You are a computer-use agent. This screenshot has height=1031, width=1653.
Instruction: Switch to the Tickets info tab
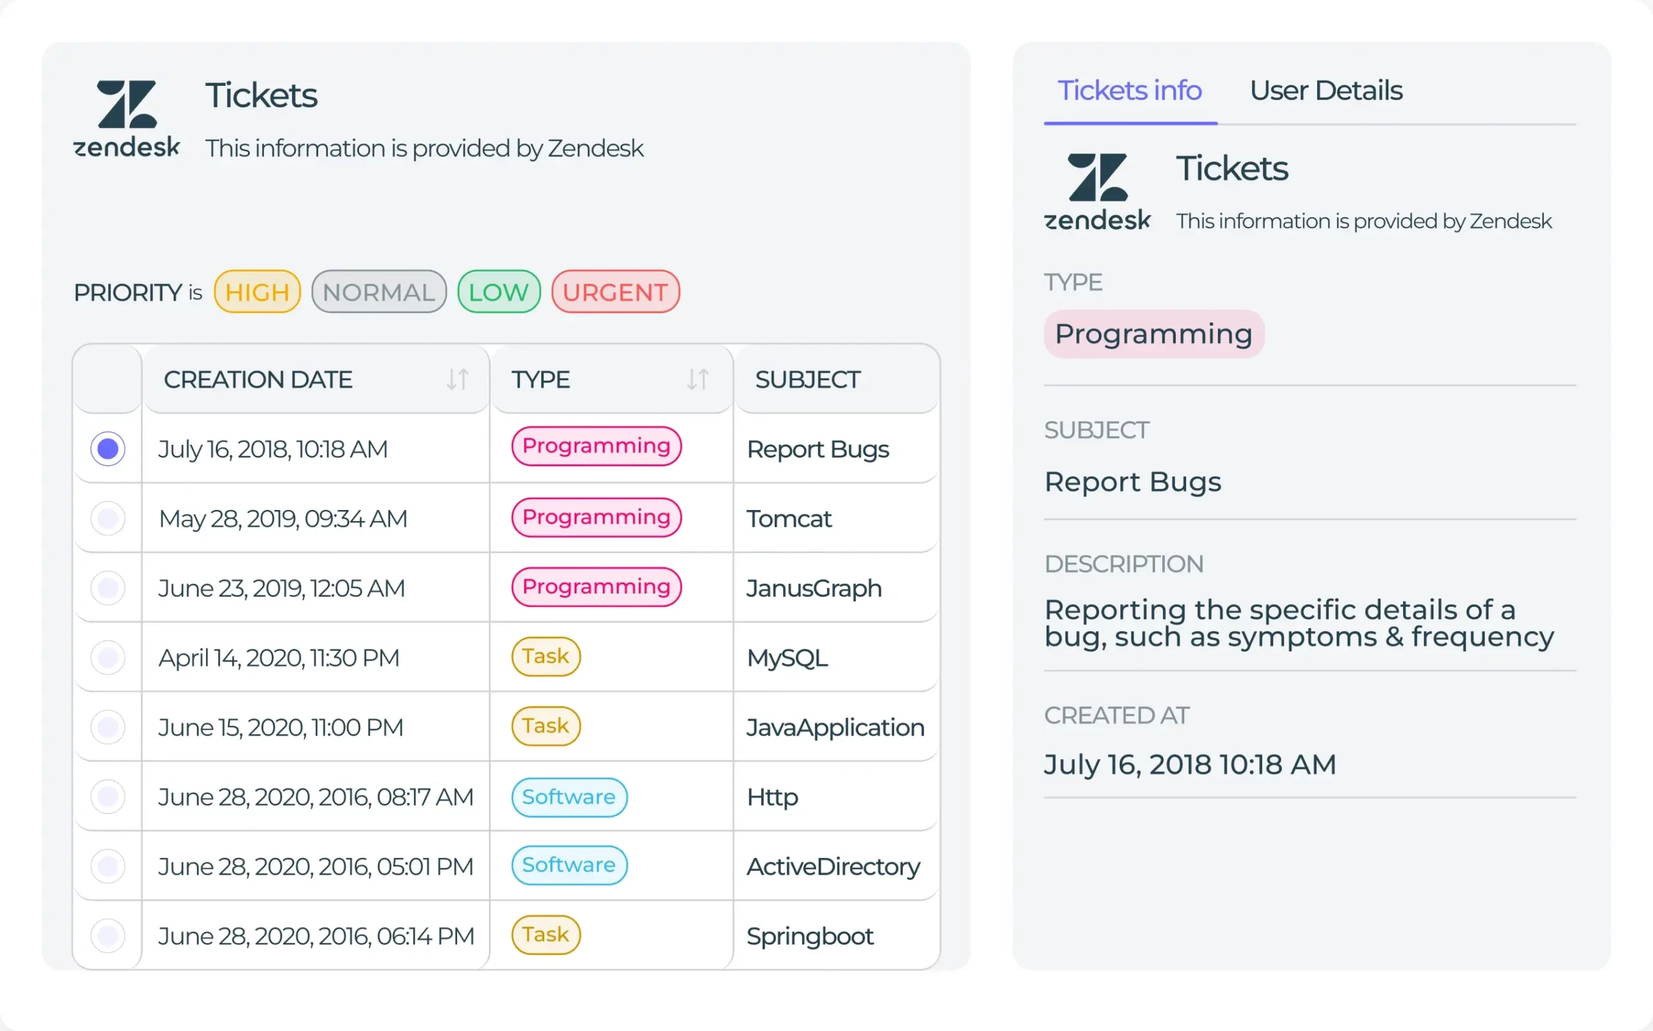[x=1130, y=90]
